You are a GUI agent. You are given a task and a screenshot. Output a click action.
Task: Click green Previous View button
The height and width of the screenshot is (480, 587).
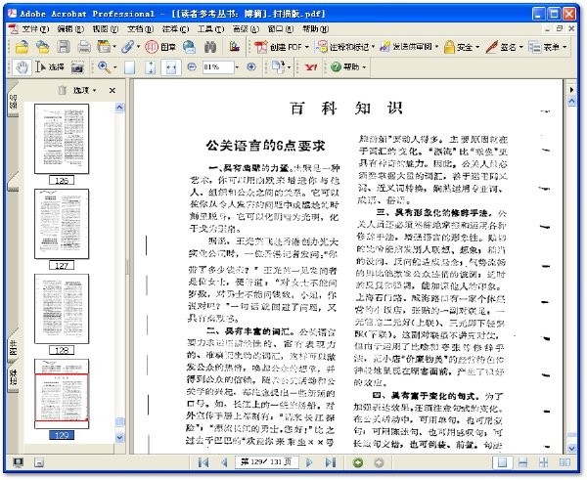[358, 462]
